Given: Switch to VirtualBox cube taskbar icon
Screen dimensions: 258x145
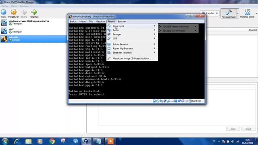Looking at the screenshot, I should click(x=86, y=141).
